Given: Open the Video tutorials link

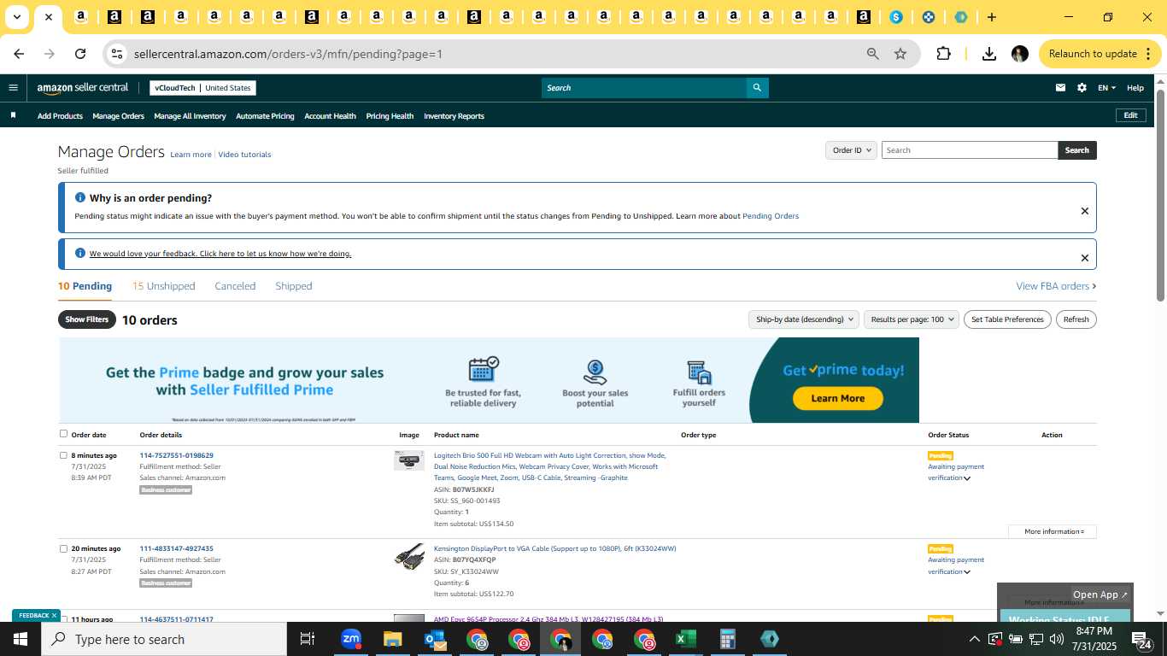Looking at the screenshot, I should coord(244,155).
